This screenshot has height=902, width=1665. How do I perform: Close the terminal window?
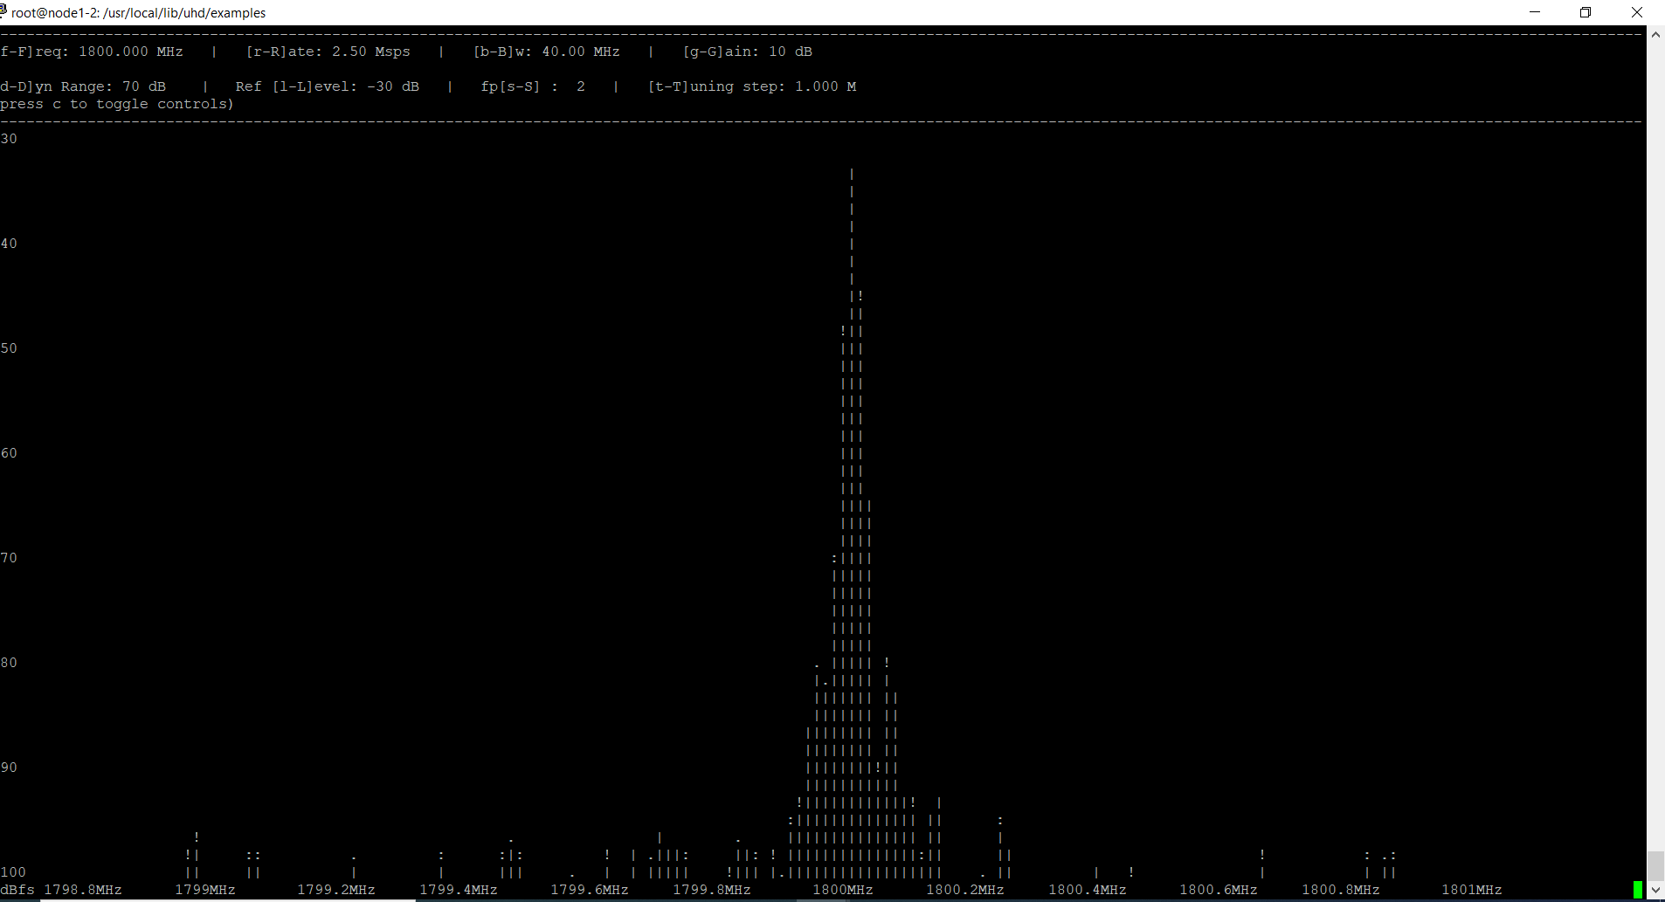(x=1637, y=12)
